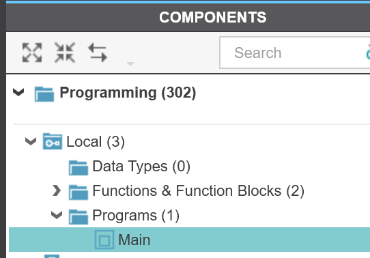370x258 pixels.
Task: Click the Expand All arrows icon
Action: click(x=32, y=53)
